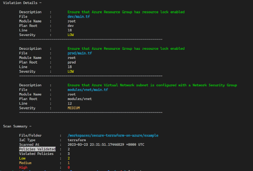
Task: Click the highlighted Policies Validated label
Action: [x=37, y=149]
